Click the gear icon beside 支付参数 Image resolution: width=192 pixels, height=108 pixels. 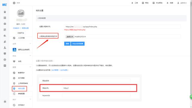tap(14, 78)
